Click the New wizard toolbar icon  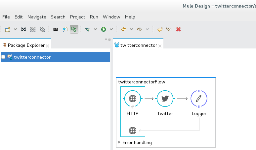8,29
